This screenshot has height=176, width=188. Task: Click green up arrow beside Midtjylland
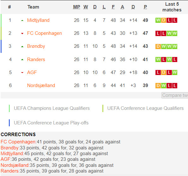22,21
